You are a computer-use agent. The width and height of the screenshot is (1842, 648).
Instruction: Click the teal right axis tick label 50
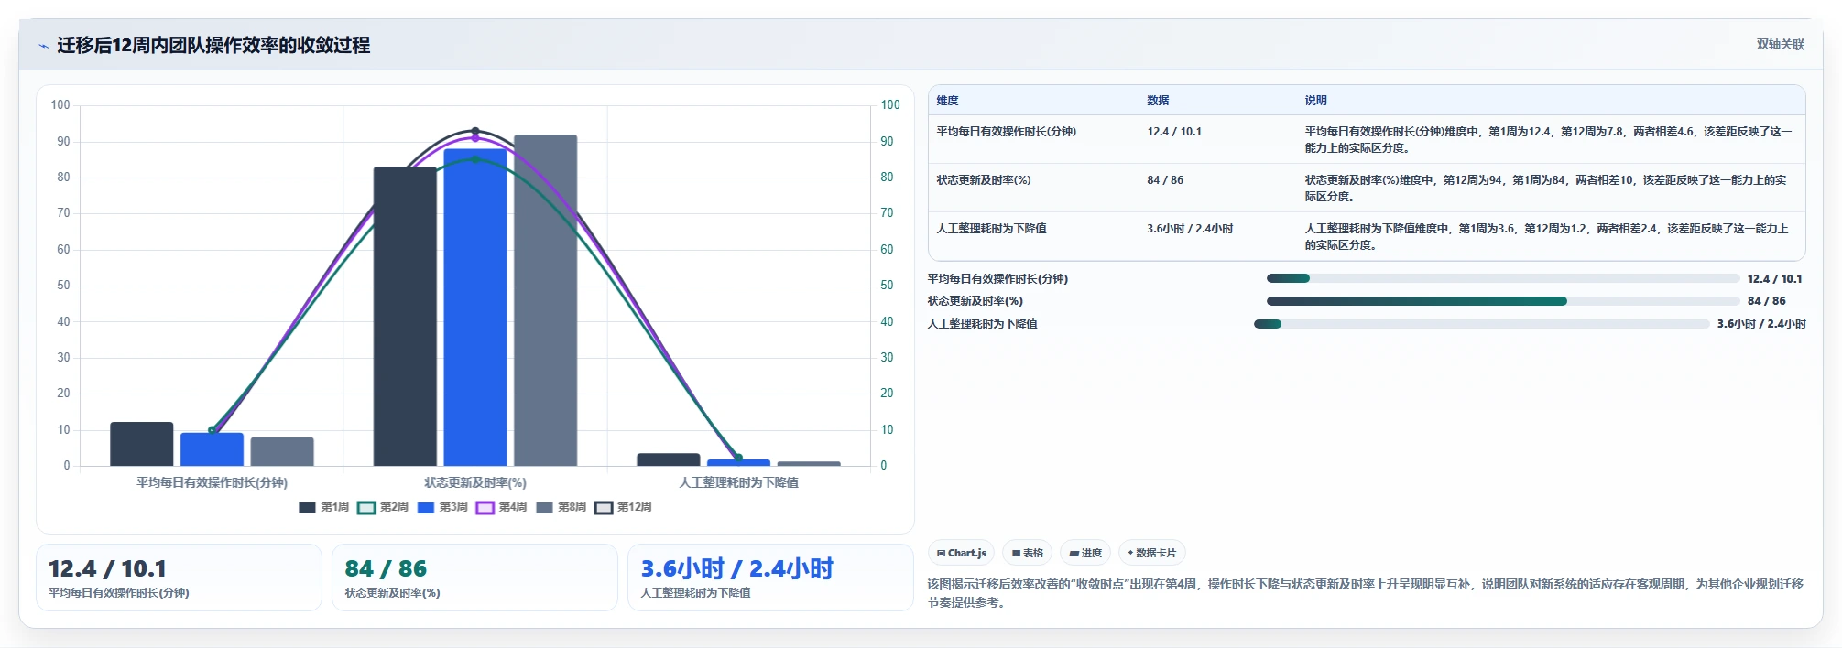[x=887, y=286]
